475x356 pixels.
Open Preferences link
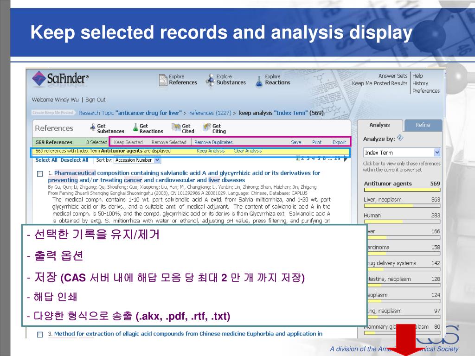[426, 91]
